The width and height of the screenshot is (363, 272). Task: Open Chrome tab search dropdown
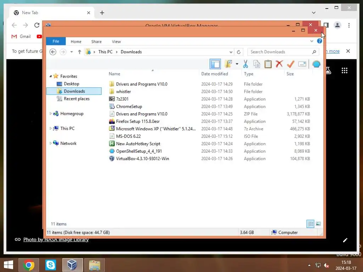(313, 13)
